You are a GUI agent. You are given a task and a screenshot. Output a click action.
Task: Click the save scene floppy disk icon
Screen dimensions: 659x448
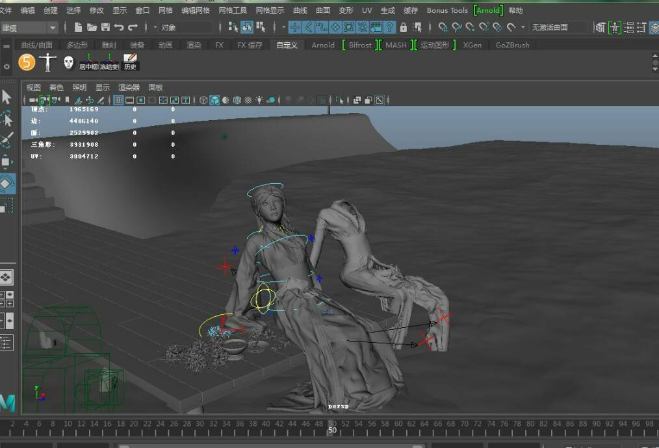pyautogui.click(x=105, y=27)
